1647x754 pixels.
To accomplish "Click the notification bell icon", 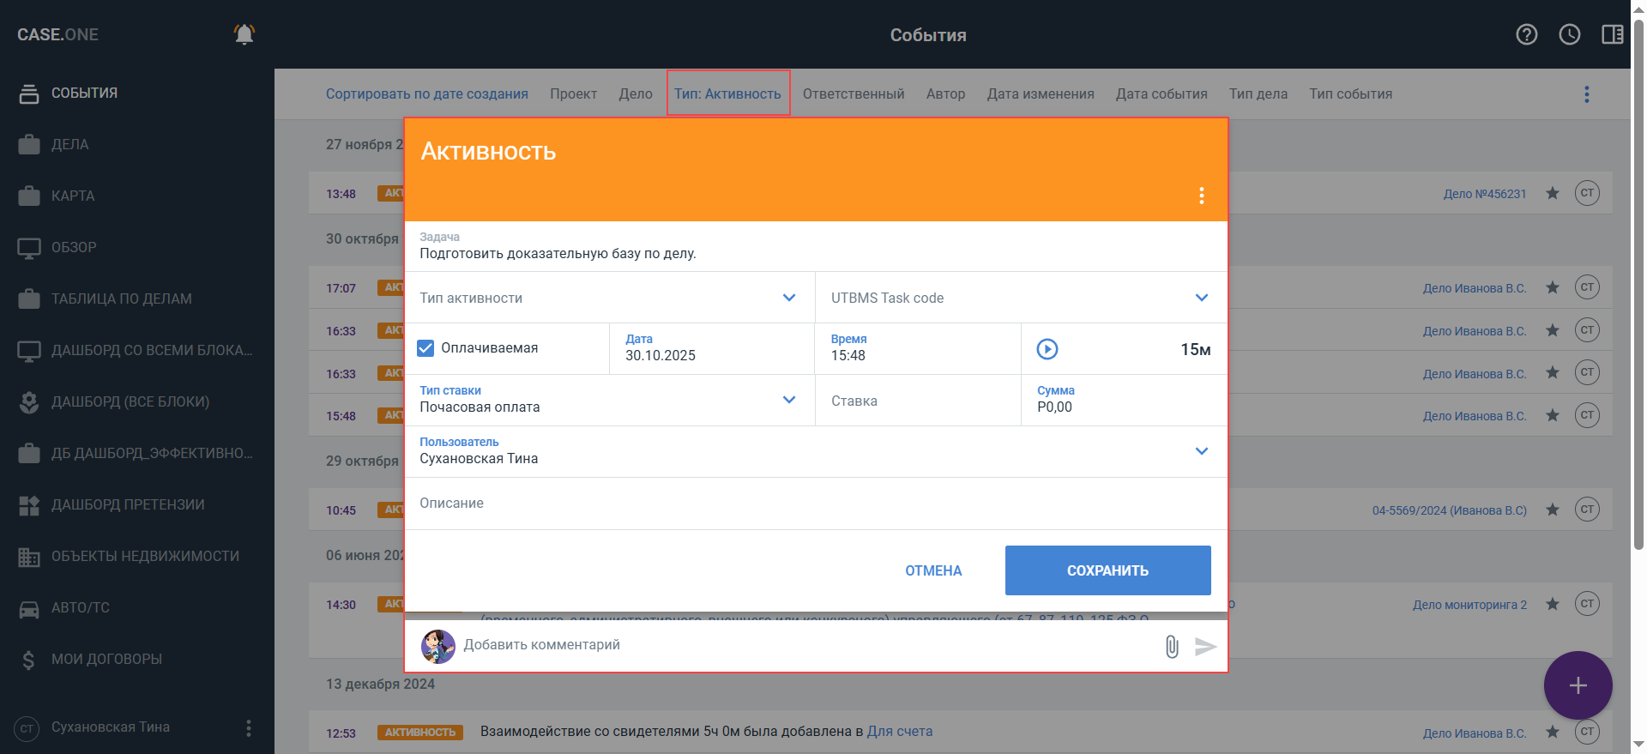I will point(244,34).
